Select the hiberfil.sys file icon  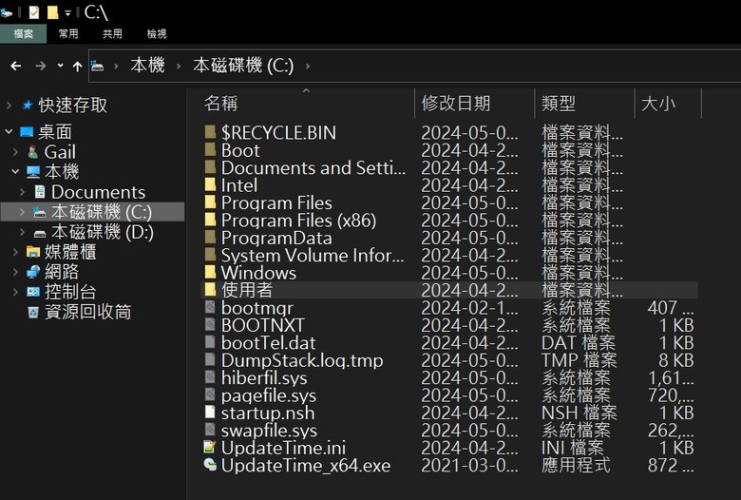(210, 377)
